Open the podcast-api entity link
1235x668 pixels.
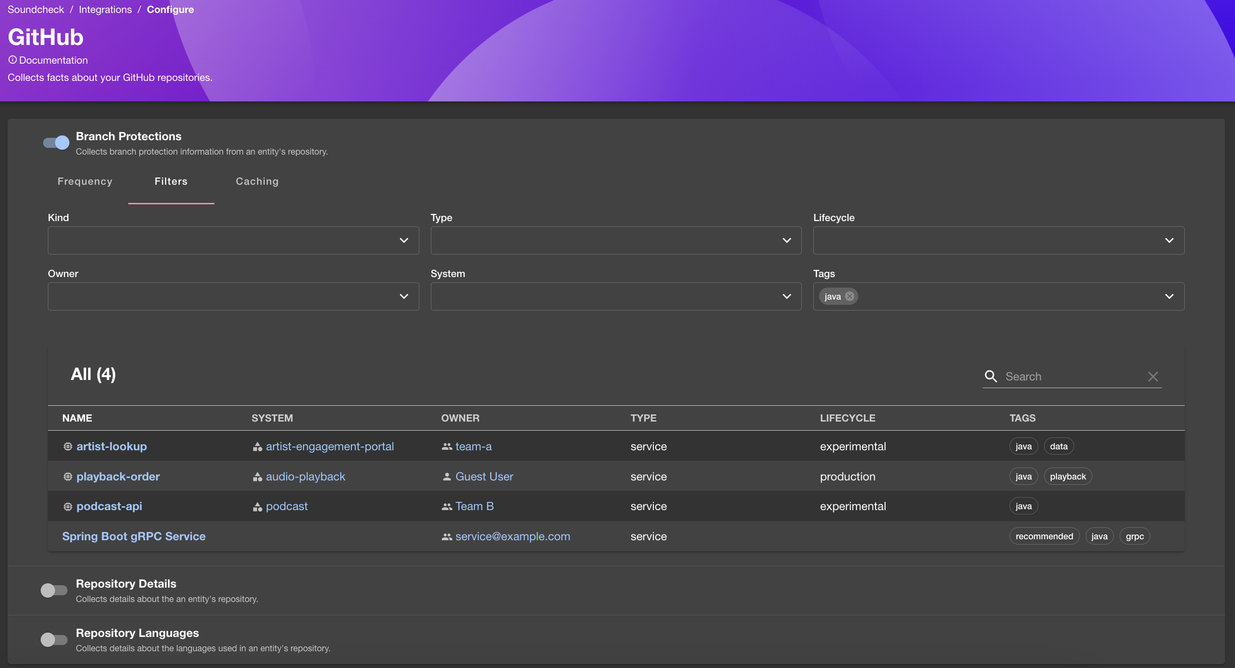tap(109, 507)
